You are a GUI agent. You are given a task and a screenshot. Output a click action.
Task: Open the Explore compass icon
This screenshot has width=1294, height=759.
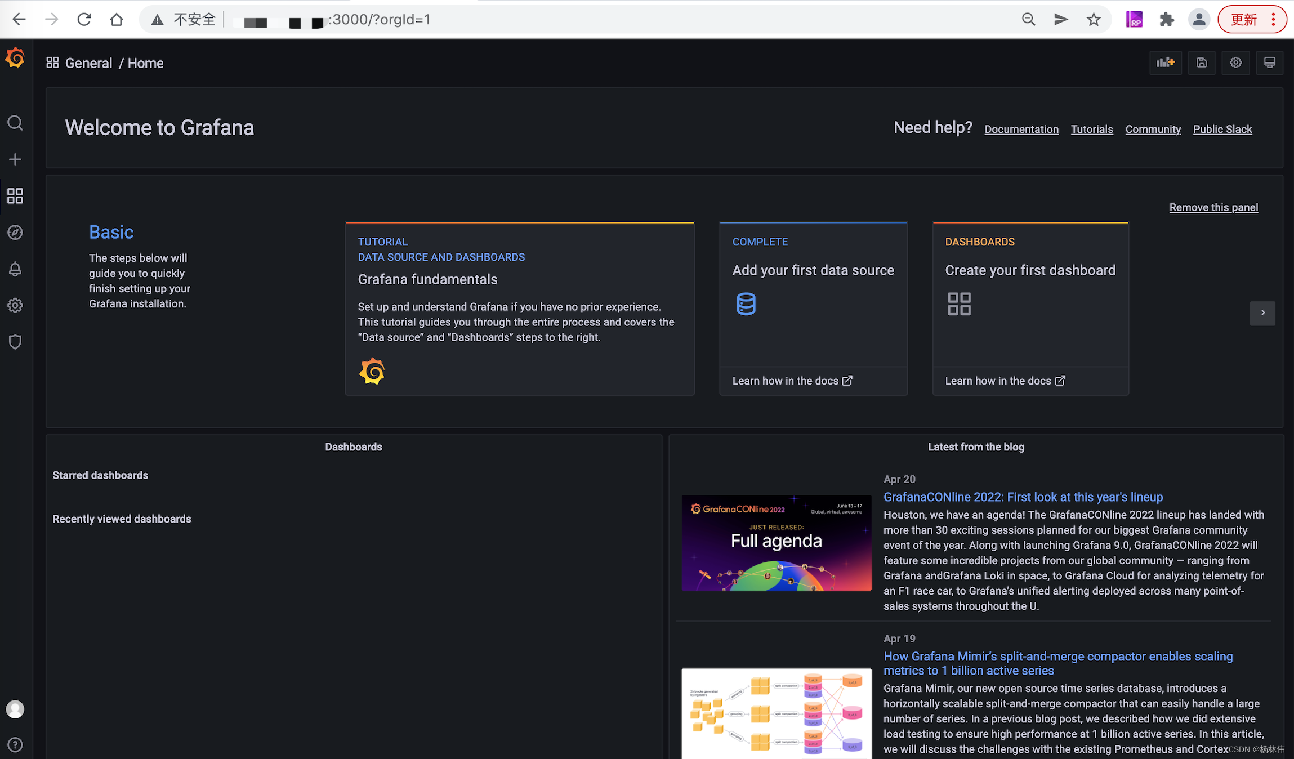[15, 233]
